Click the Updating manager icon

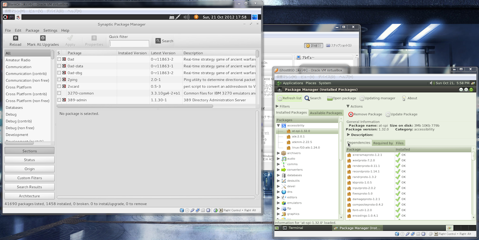(x=362, y=98)
